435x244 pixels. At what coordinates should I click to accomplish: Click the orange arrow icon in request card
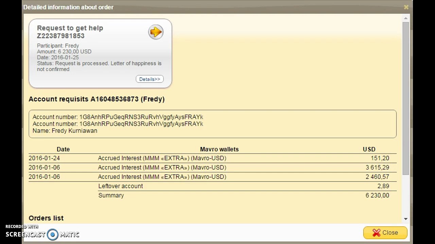[156, 32]
